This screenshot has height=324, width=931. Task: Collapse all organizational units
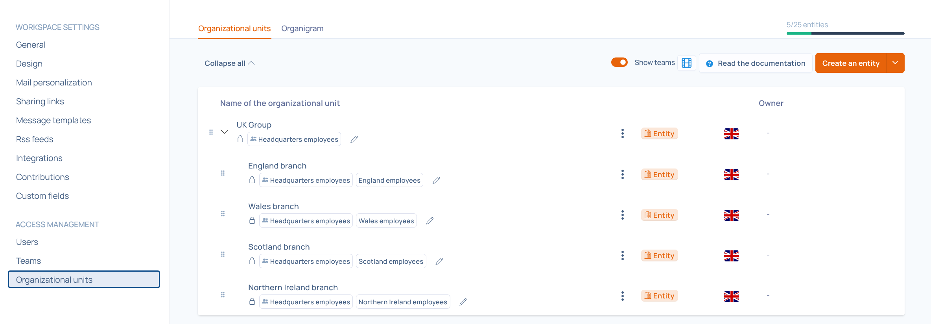[229, 63]
